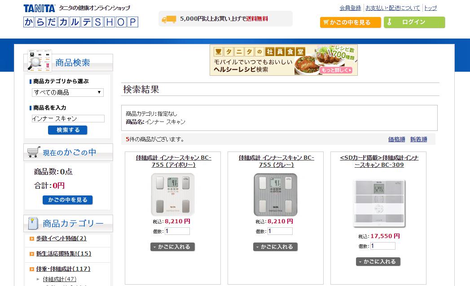Click the からだカルテSHOP logo banner

81,22
